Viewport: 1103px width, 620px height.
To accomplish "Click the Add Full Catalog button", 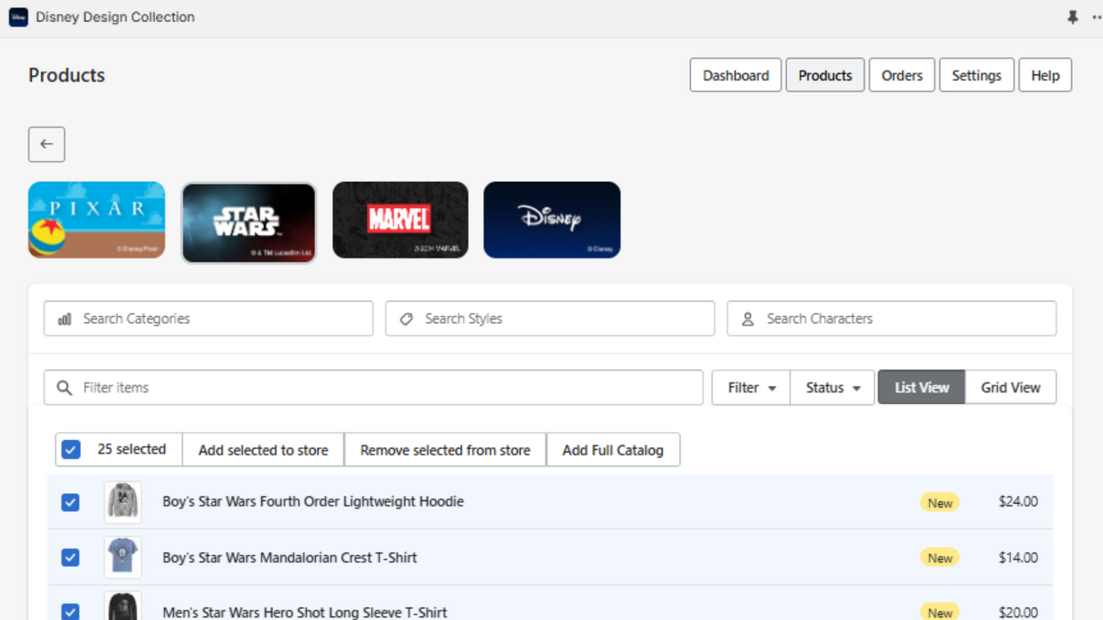I will tap(613, 449).
